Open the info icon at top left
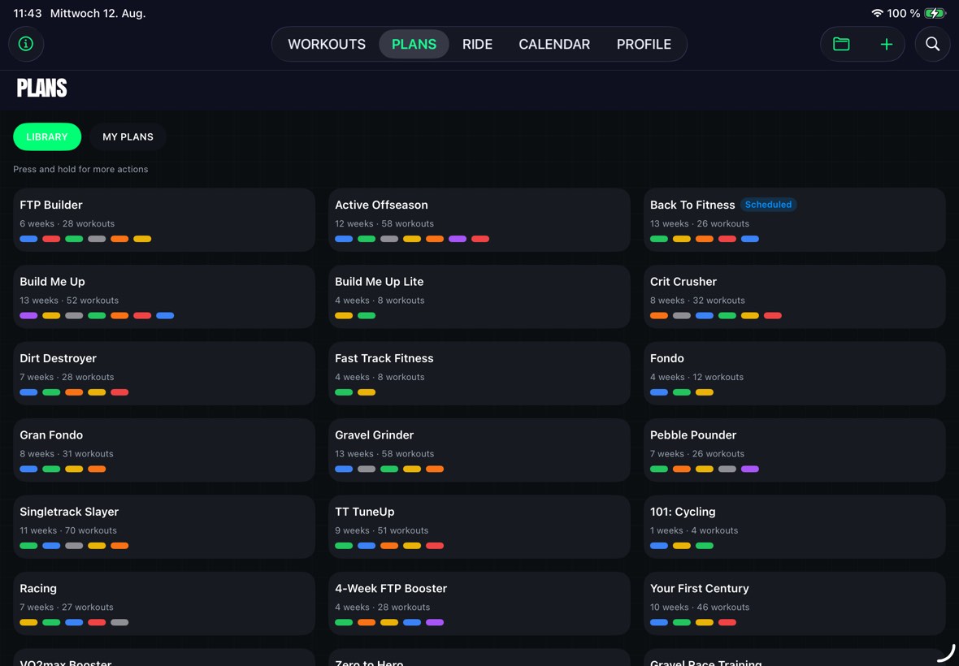 [x=26, y=44]
